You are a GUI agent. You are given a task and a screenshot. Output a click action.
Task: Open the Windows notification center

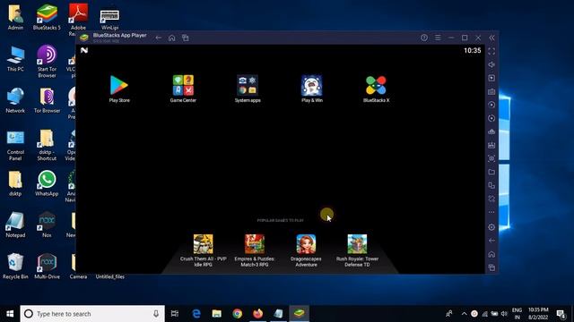click(x=561, y=314)
